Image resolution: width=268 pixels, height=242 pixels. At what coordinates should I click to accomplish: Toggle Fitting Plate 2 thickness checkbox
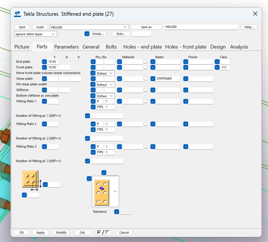[45, 124]
